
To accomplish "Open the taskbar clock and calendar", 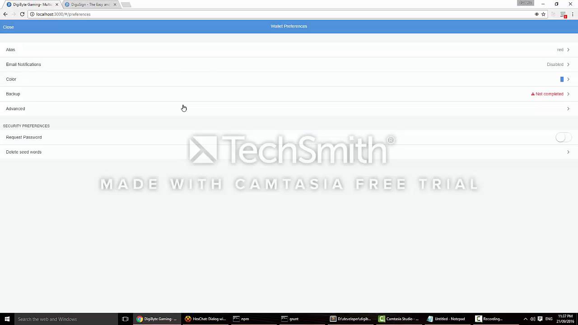I will [x=565, y=319].
